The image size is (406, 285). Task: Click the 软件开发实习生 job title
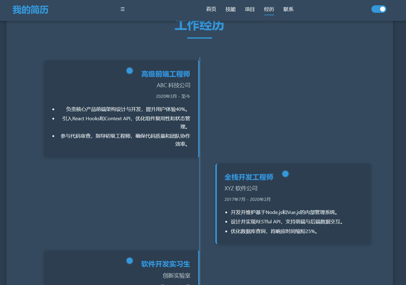(166, 264)
